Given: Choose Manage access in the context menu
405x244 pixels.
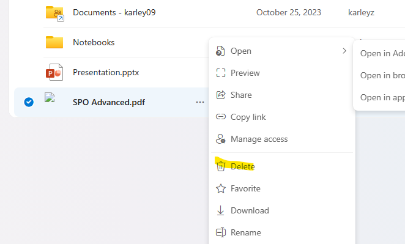Looking at the screenshot, I should pyautogui.click(x=282, y=139).
